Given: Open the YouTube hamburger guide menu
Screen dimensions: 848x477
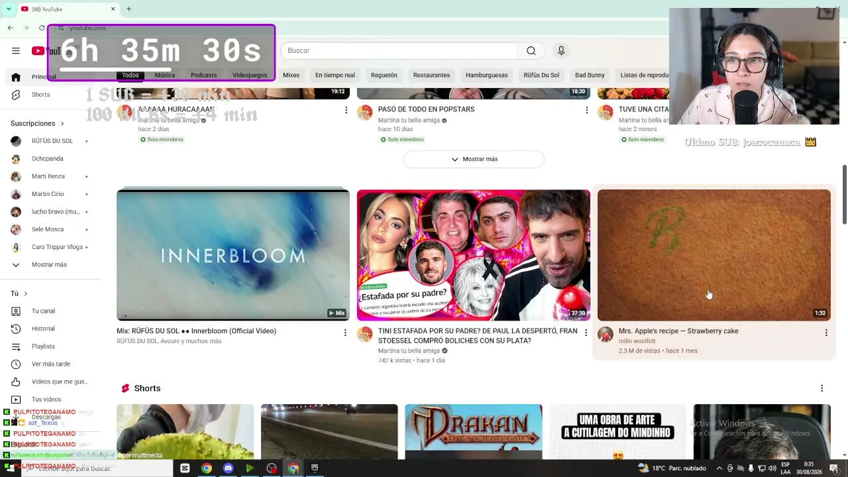Looking at the screenshot, I should pyautogui.click(x=16, y=50).
